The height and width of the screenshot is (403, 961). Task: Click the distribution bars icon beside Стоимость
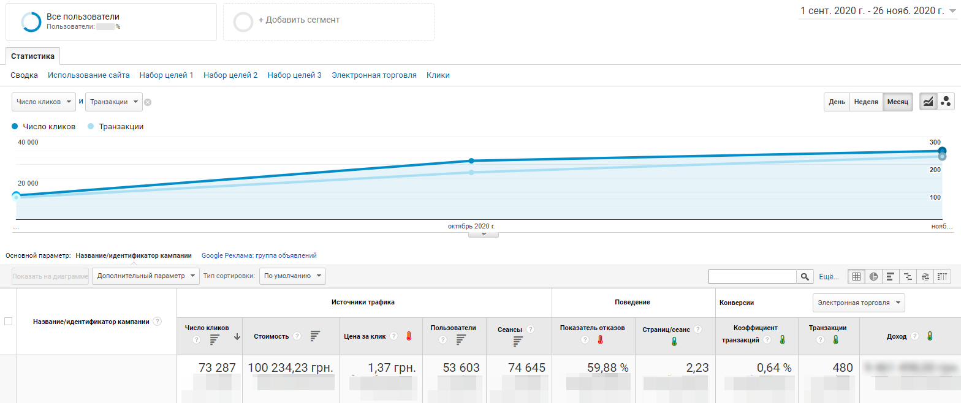[315, 336]
